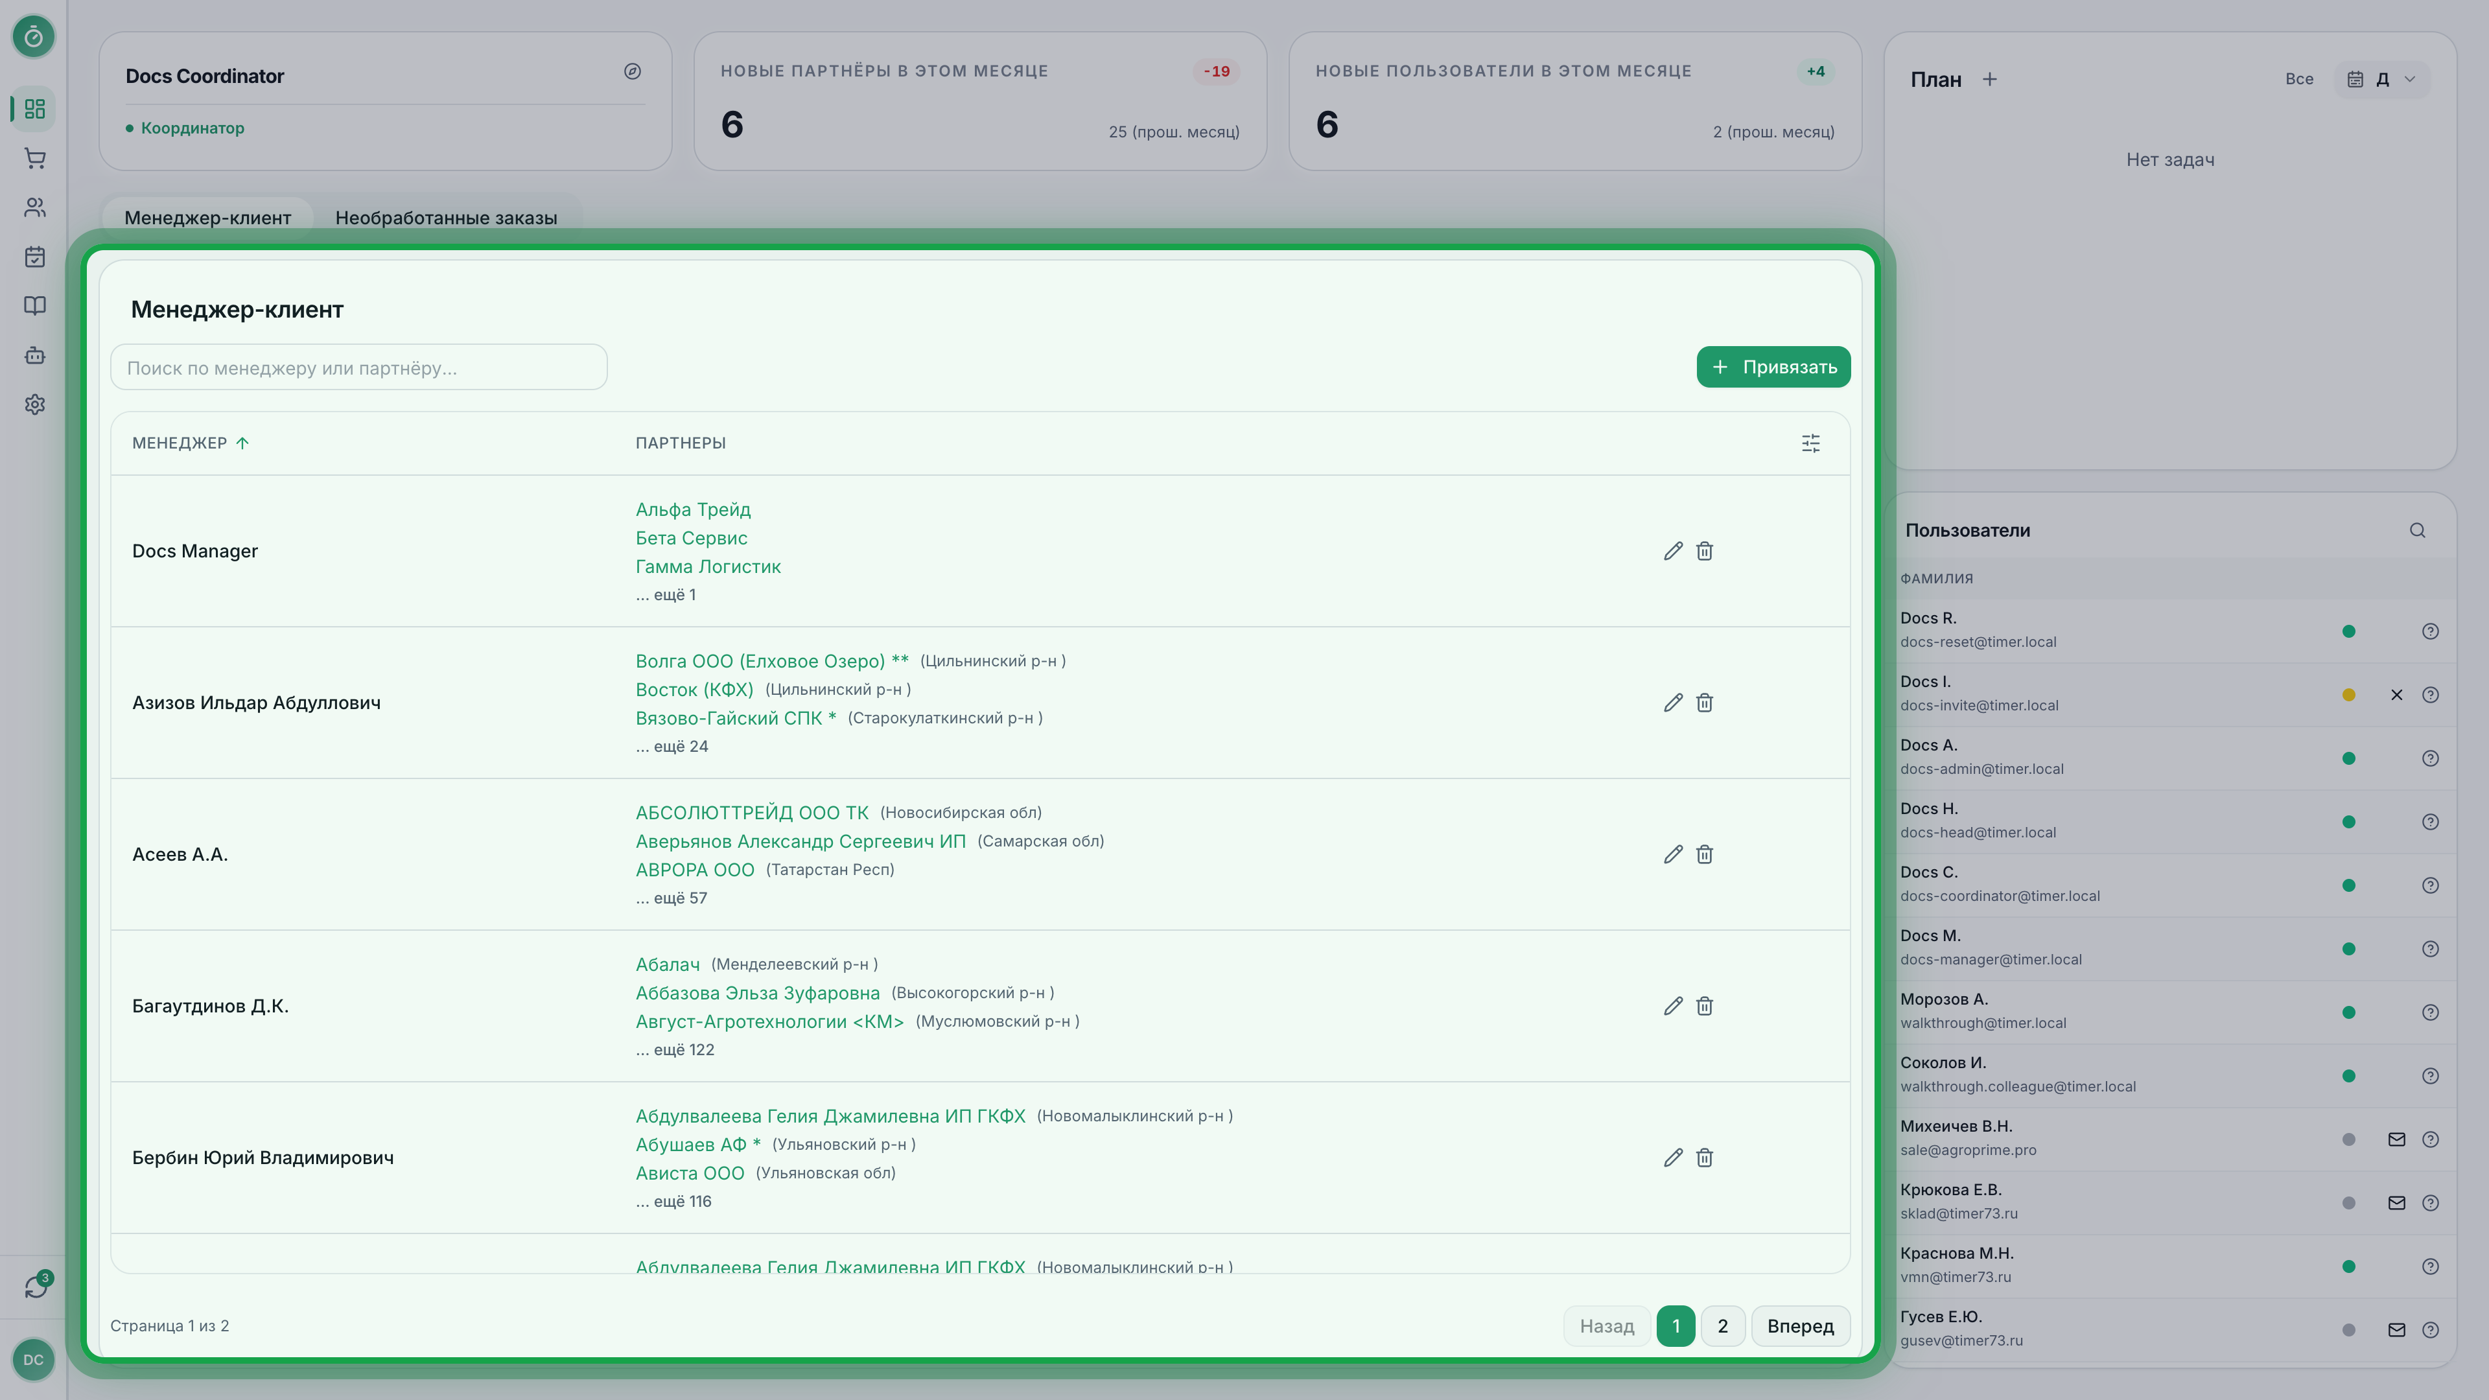
Task: Cancel invite with X for Docs I.
Action: (x=2396, y=695)
